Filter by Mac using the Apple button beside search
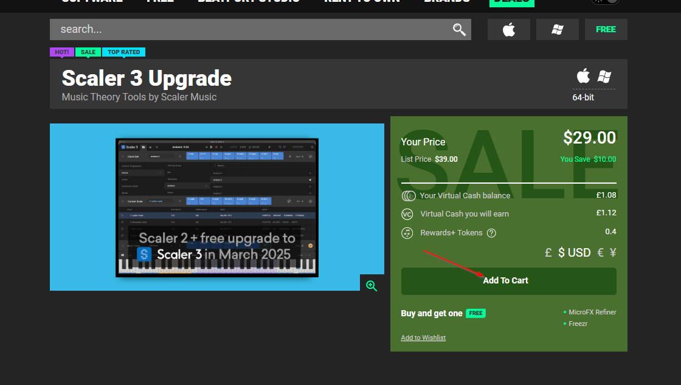The width and height of the screenshot is (681, 385). [508, 30]
